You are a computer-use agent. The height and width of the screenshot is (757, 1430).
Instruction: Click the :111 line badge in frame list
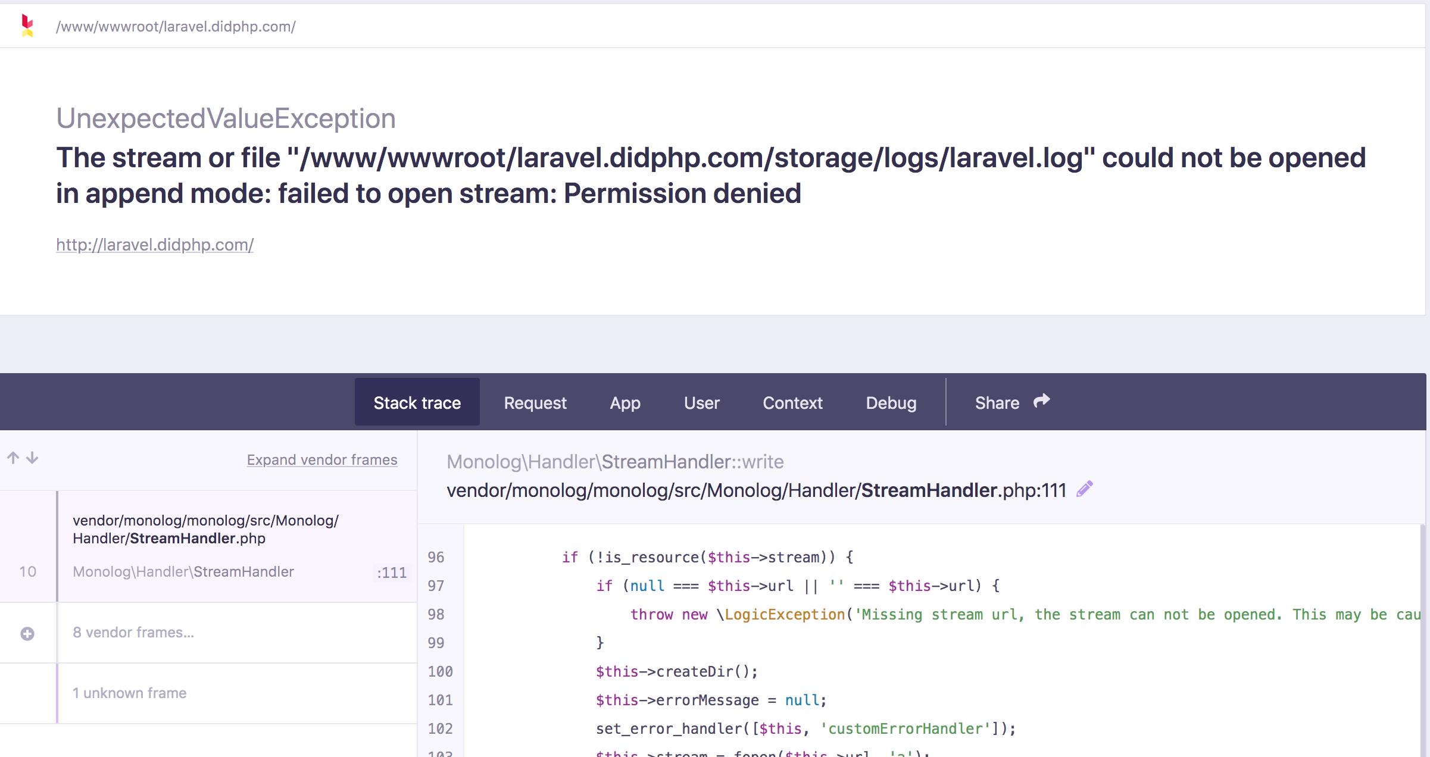point(392,573)
